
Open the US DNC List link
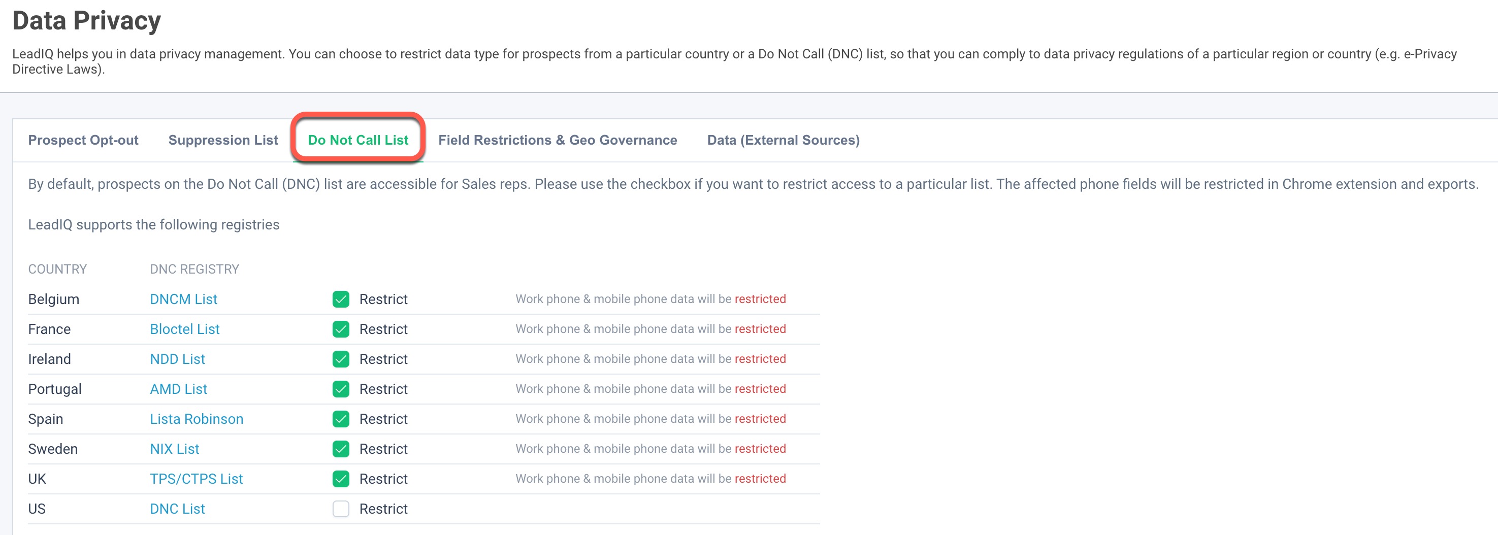pos(177,509)
